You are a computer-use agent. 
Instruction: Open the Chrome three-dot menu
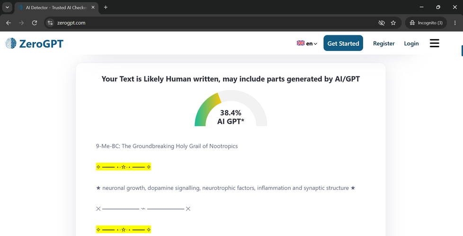(x=455, y=23)
